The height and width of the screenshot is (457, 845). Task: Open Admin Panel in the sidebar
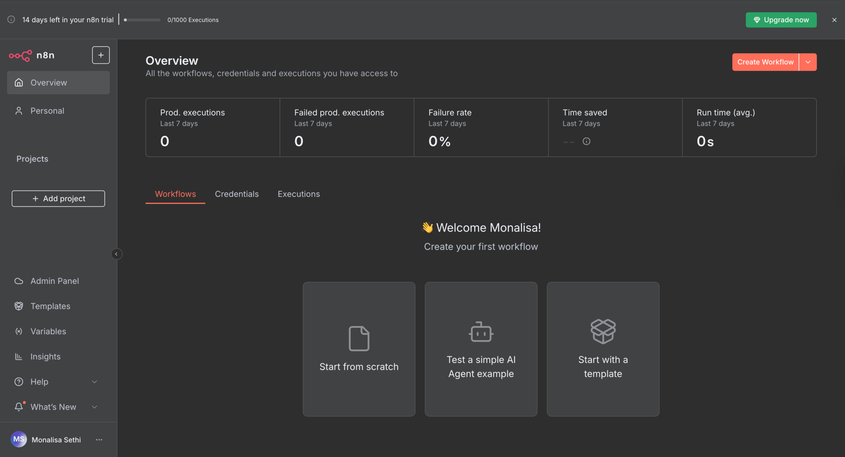(58, 281)
